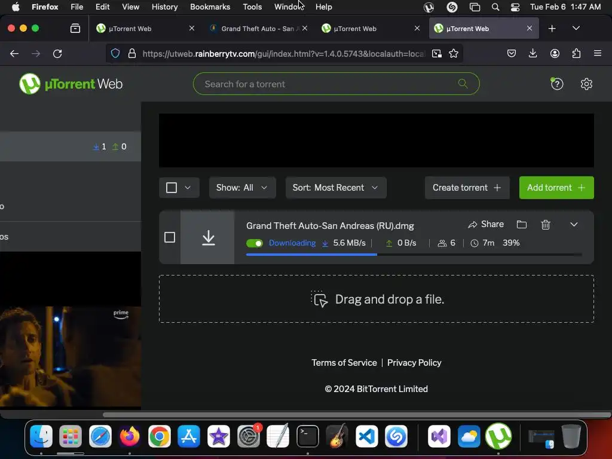Reload the page with the refresh icon
This screenshot has width=612, height=459.
coord(57,53)
